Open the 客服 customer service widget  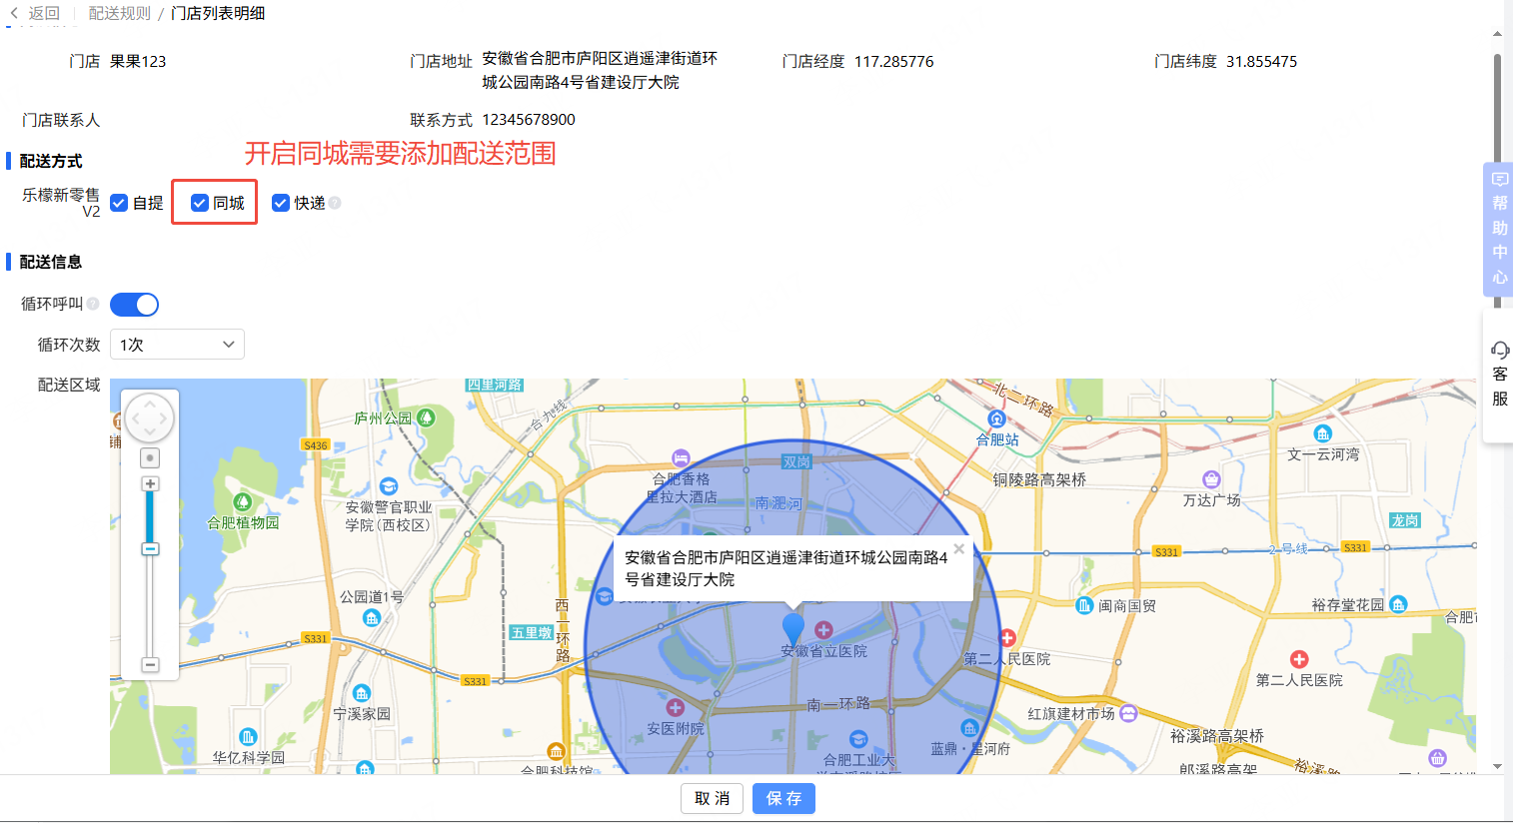(x=1499, y=375)
